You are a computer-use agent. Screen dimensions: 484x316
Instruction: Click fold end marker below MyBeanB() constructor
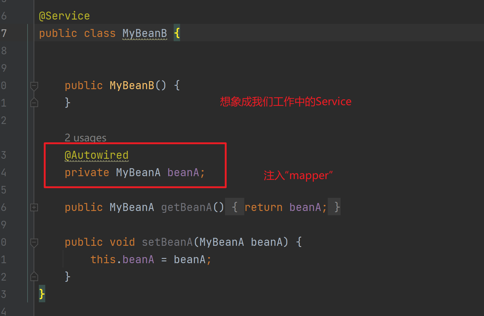pyautogui.click(x=34, y=103)
